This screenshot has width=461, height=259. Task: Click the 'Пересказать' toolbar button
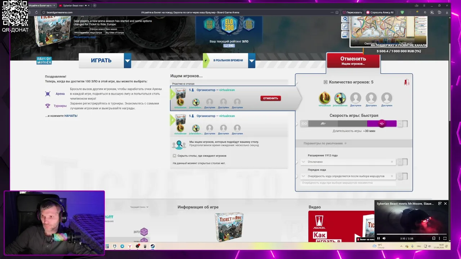pos(352,12)
